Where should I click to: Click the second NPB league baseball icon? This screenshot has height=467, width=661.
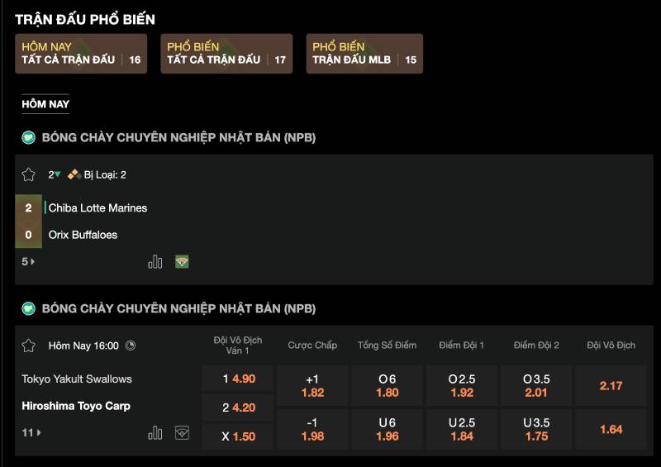point(29,308)
